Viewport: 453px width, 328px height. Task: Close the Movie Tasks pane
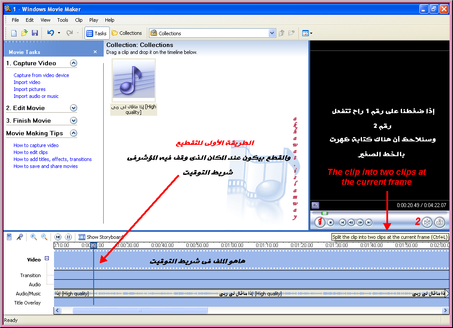(x=95, y=52)
